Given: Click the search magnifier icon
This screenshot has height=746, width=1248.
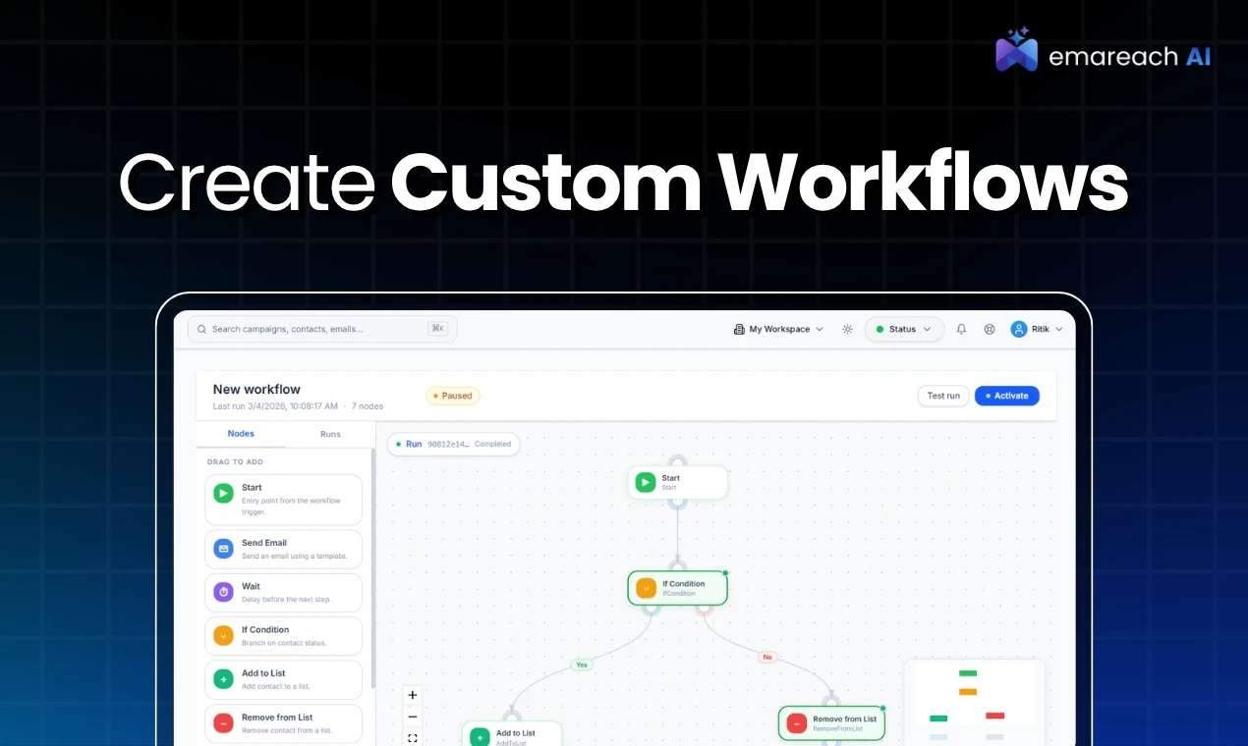Looking at the screenshot, I should point(201,329).
